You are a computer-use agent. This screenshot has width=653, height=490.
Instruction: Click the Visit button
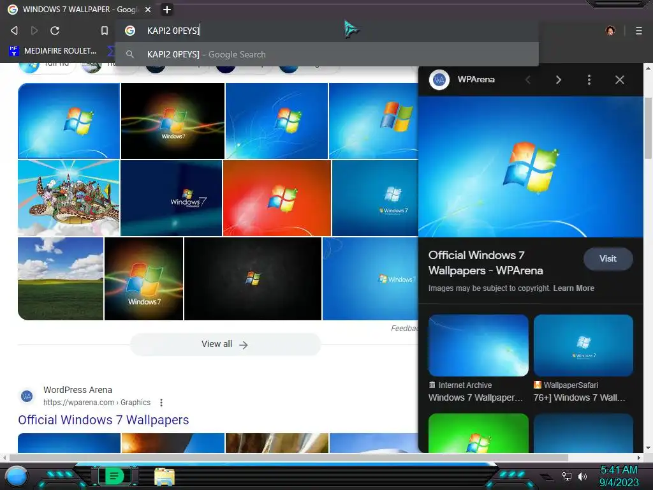(608, 259)
